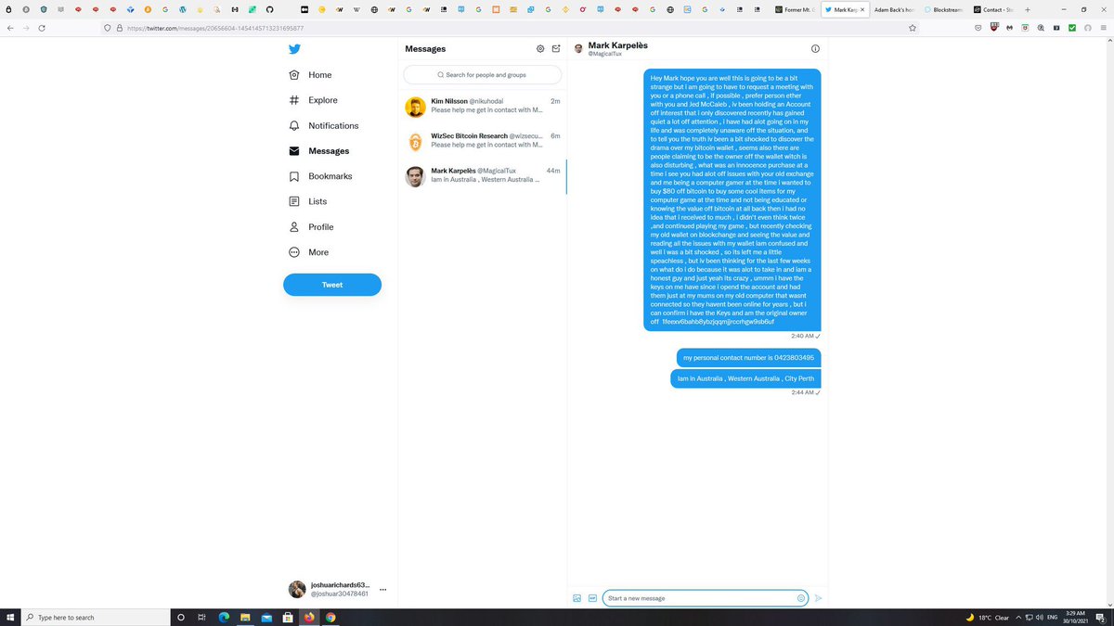The width and height of the screenshot is (1114, 626).
Task: Click the Chrome icon on the taskbar
Action: [x=330, y=617]
